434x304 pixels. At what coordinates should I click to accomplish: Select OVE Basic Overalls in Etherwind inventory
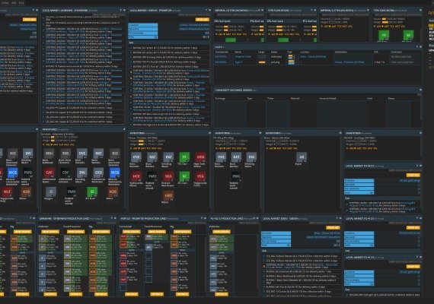pos(82,154)
